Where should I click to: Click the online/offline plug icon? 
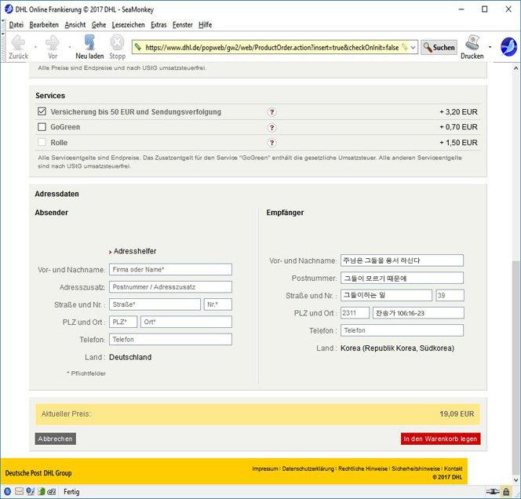(493, 491)
